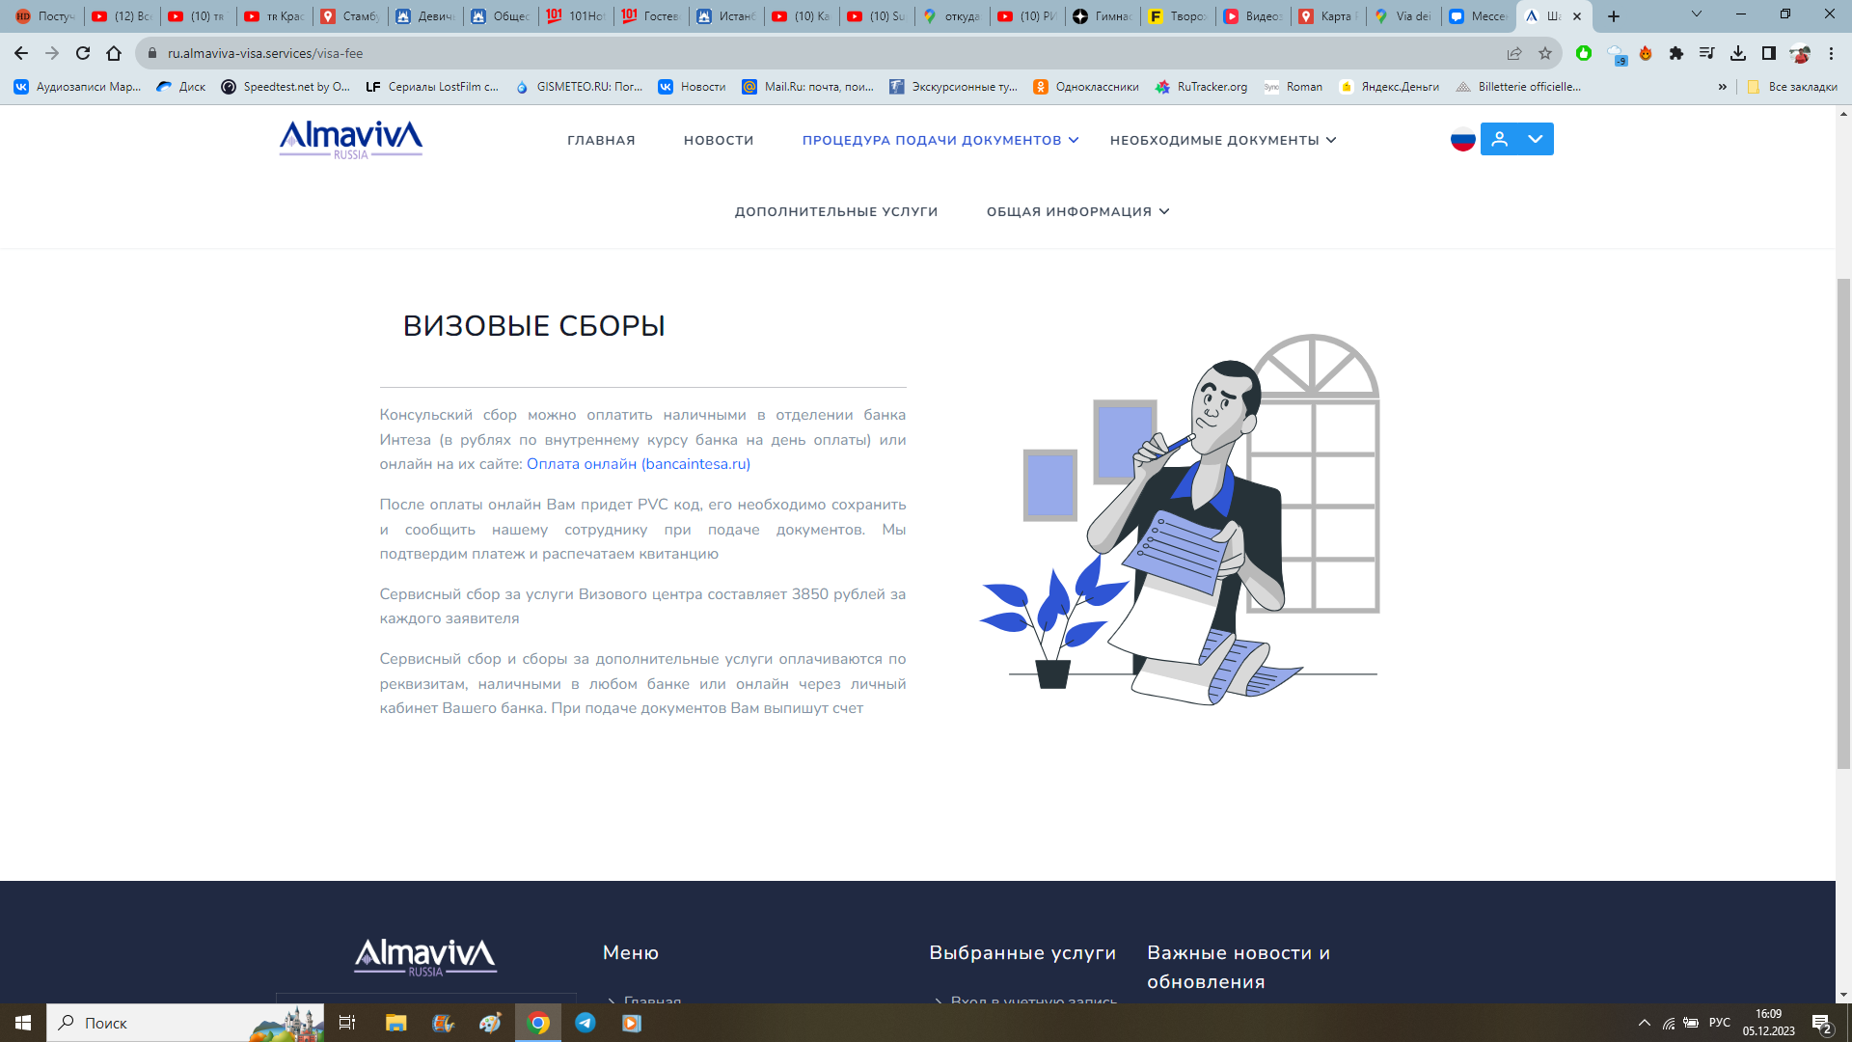Open VK Новости bookmark

pos(693,87)
